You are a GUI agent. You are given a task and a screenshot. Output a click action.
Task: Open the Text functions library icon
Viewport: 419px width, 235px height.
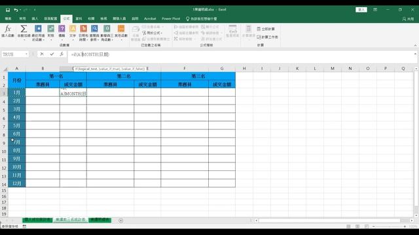[x=73, y=33]
